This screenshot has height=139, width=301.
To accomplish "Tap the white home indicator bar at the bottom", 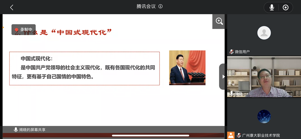I will tap(150, 136).
